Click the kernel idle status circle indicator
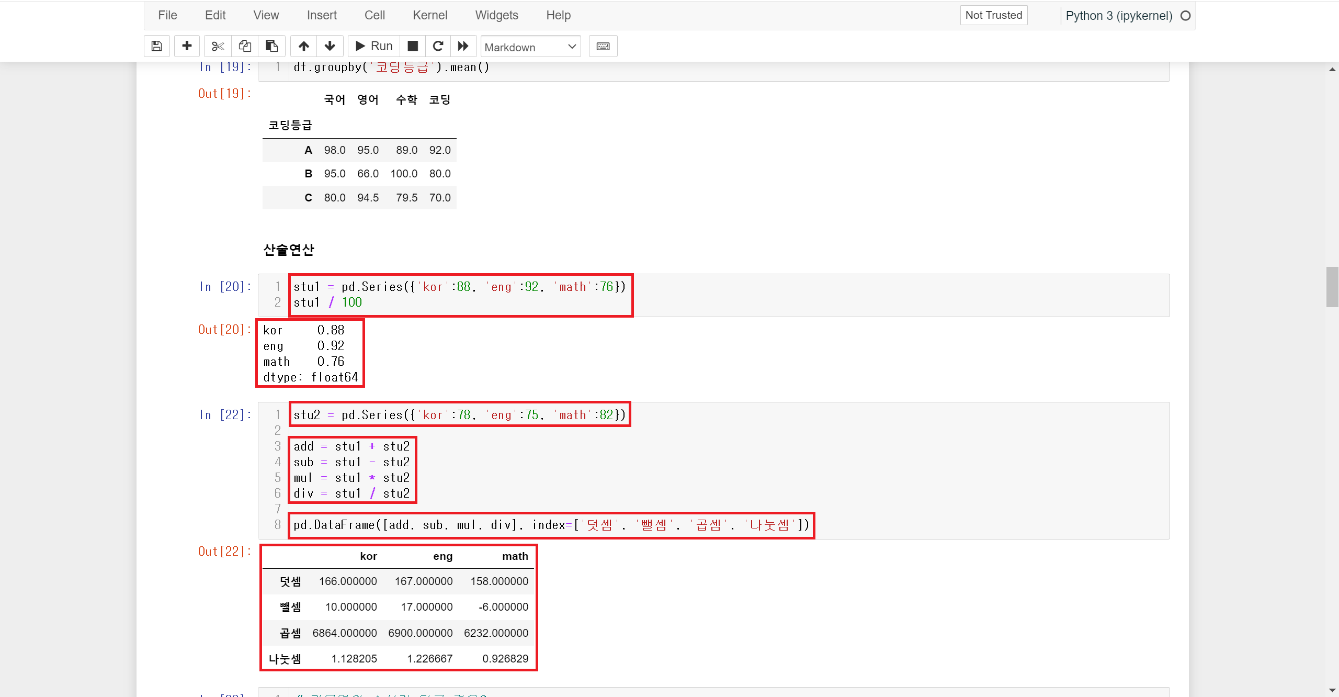 click(1186, 16)
